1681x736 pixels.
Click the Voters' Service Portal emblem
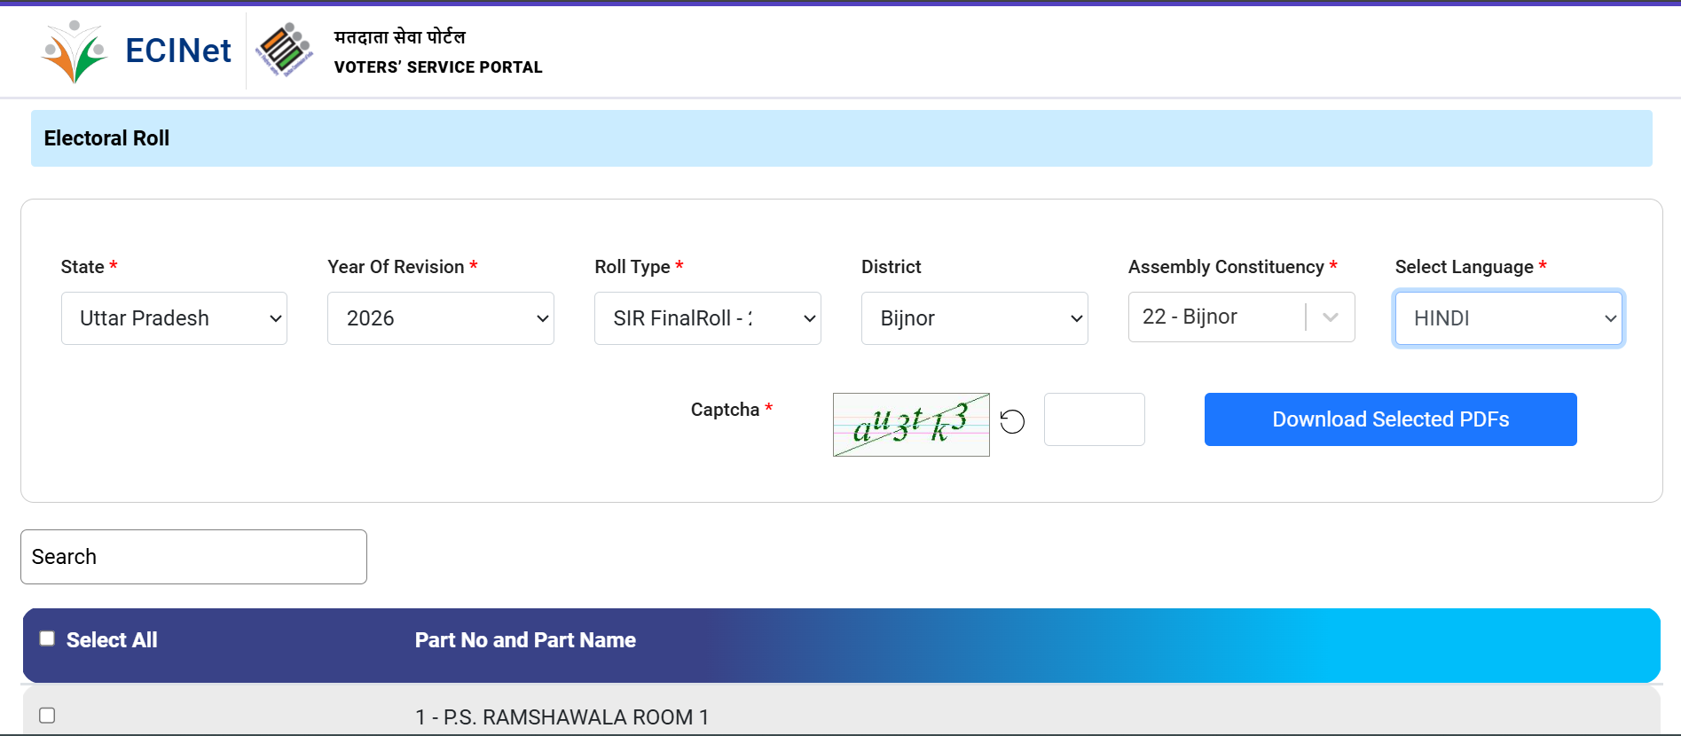[285, 51]
